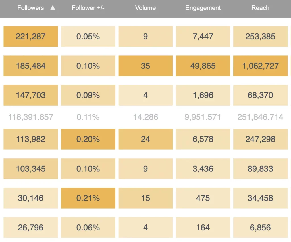The image size is (291, 242).
Task: Click the 0.21% follower change cell
Action: click(88, 198)
